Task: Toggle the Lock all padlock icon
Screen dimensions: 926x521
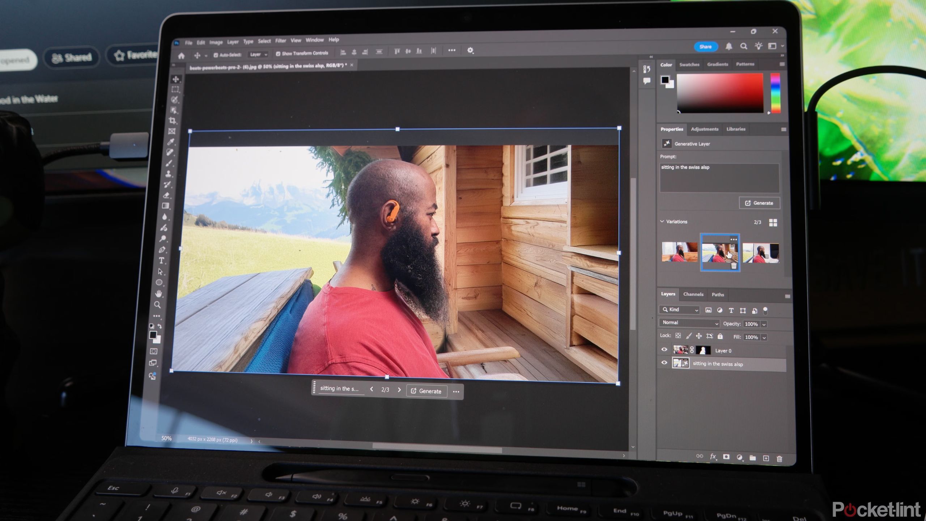Action: tap(720, 336)
